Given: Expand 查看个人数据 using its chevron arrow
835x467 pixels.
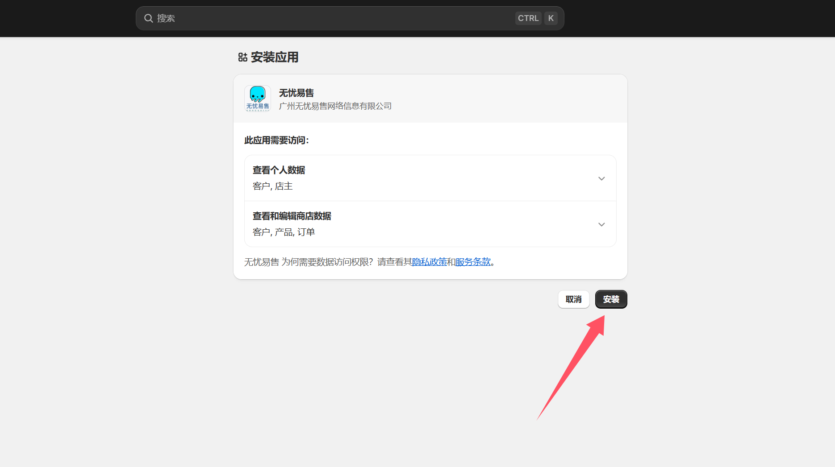Looking at the screenshot, I should (x=601, y=178).
